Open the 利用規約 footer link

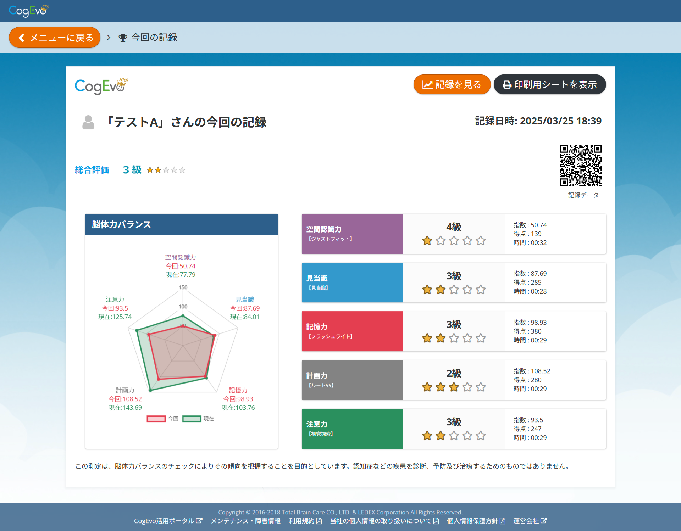click(305, 521)
